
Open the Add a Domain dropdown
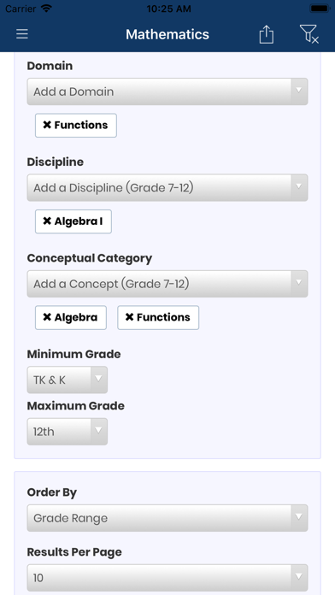point(167,91)
